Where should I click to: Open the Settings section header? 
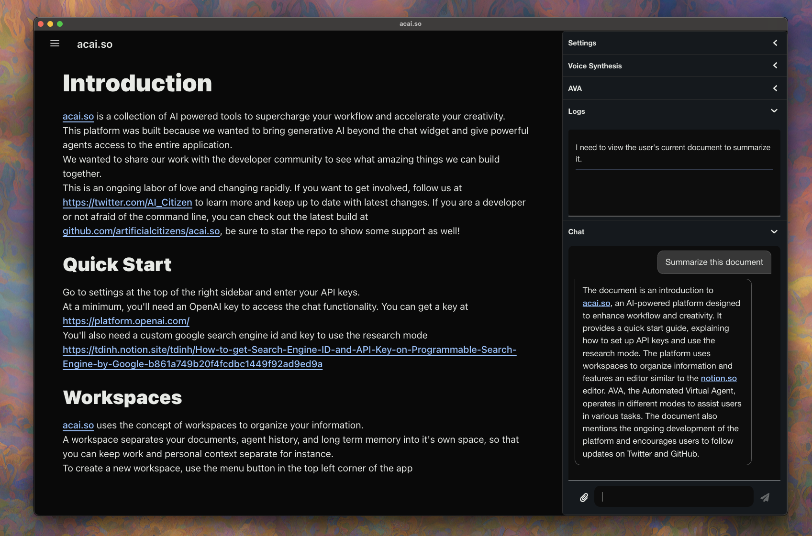pos(675,43)
